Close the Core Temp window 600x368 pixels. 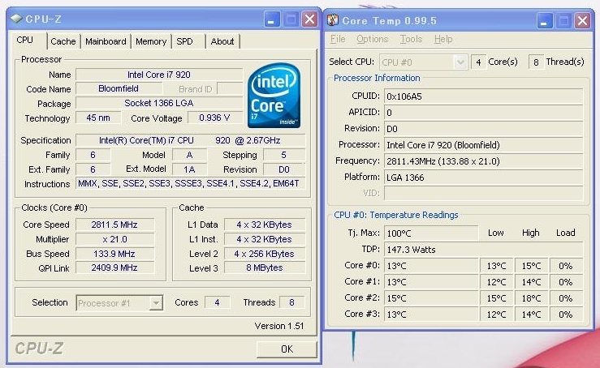[582, 20]
